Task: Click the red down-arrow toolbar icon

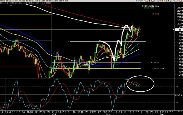Action: [x=163, y=1]
